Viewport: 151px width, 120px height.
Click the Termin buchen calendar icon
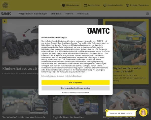pos(85,5)
